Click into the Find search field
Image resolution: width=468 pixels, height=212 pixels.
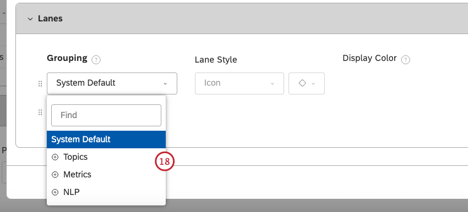click(x=106, y=115)
